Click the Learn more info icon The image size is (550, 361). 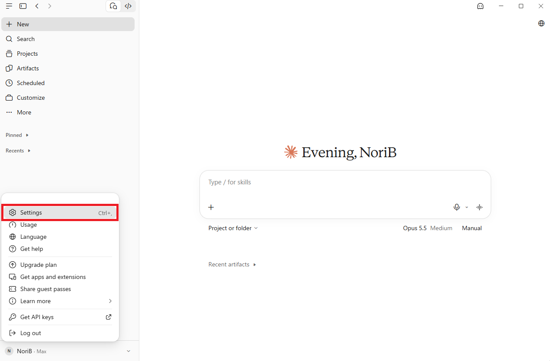[x=13, y=301]
